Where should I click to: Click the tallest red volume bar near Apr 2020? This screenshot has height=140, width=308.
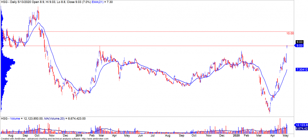(x=280, y=125)
